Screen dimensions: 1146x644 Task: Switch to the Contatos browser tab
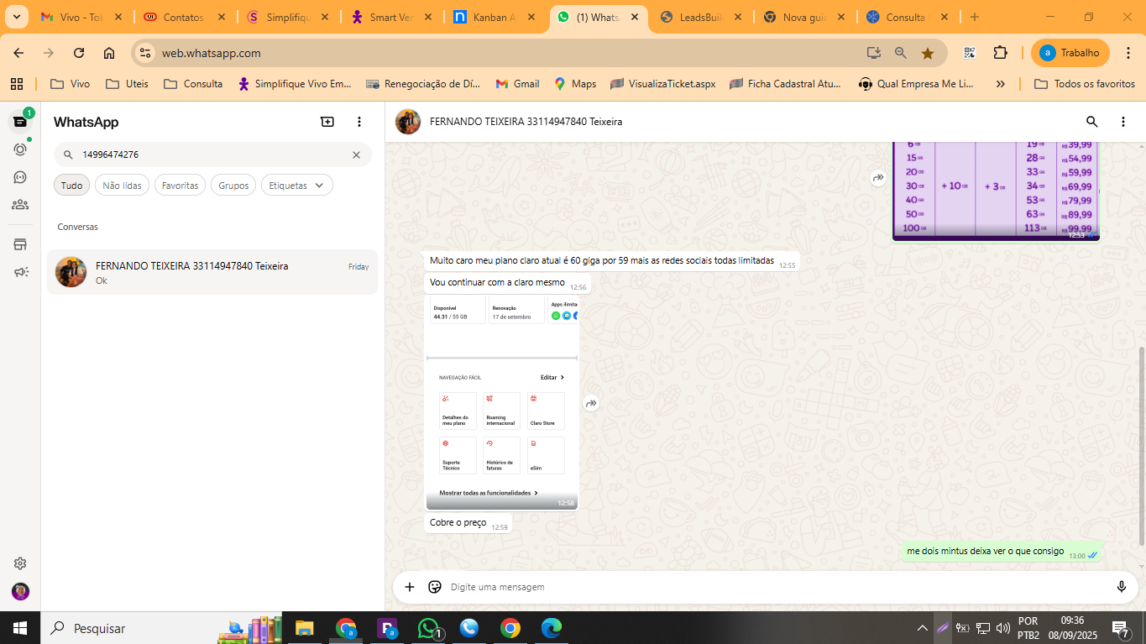pos(185,17)
